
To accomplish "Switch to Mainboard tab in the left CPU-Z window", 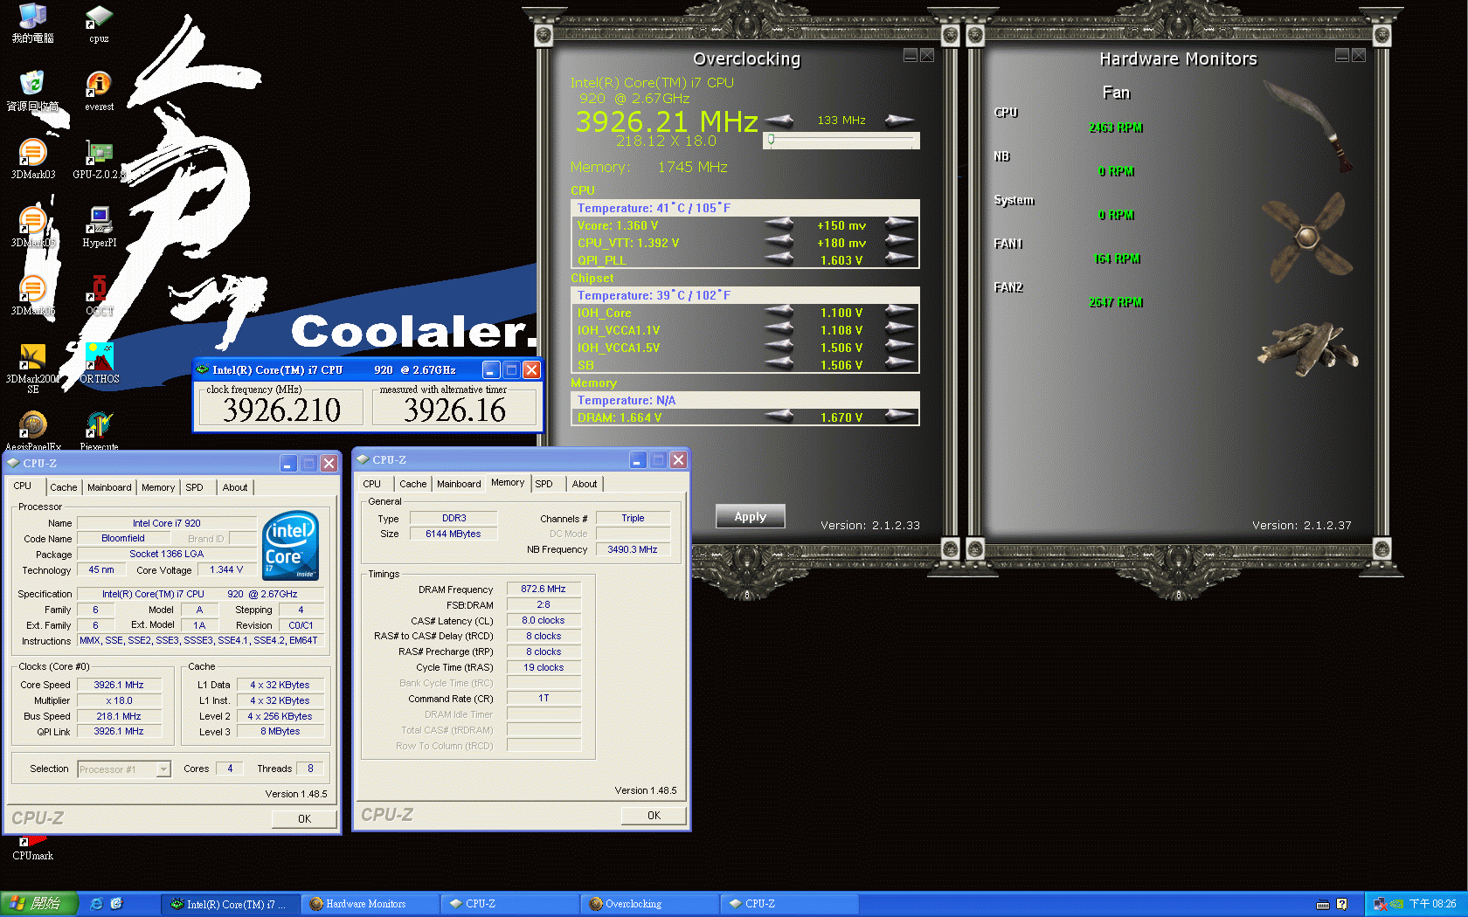I will [x=109, y=487].
